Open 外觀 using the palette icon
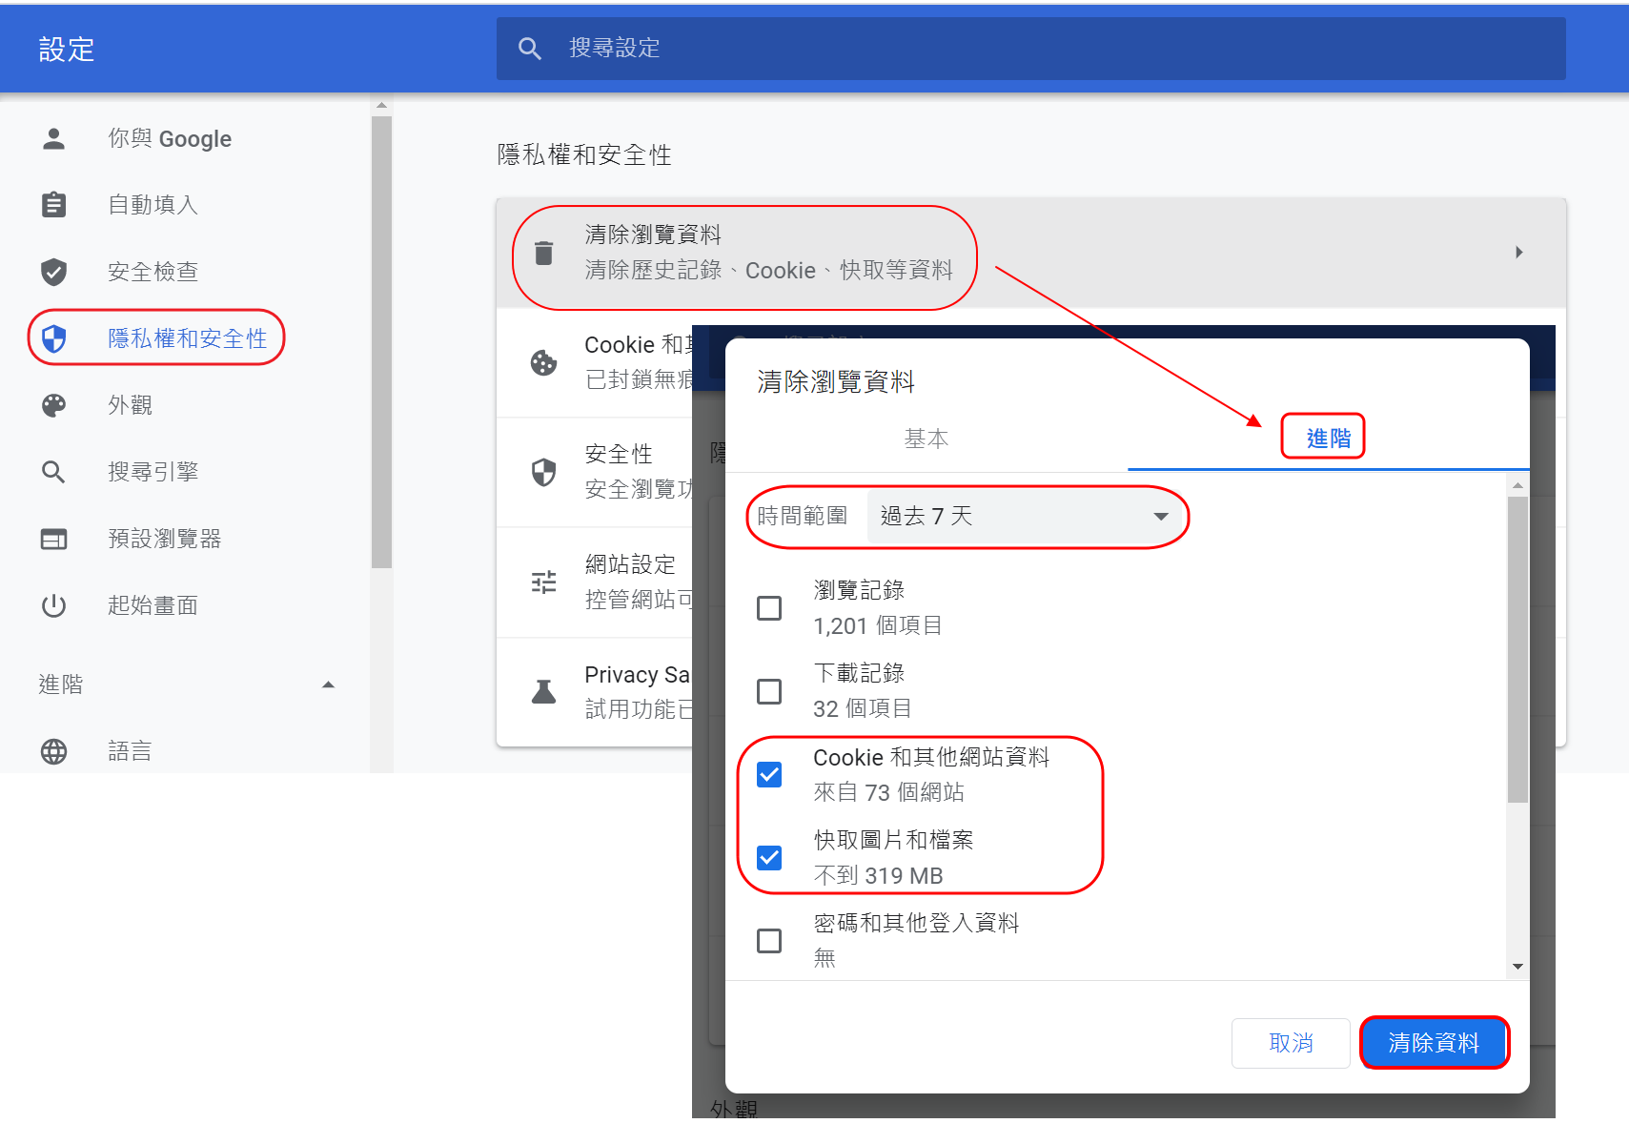The width and height of the screenshot is (1629, 1144). [x=53, y=404]
